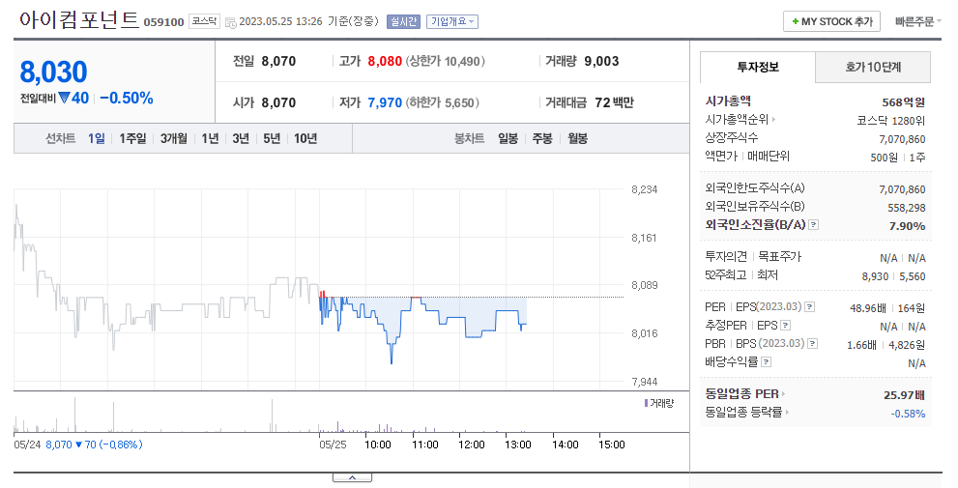Screen dimensions: 958x488
Task: Click the 상한가 10,490 text
Action: (445, 61)
